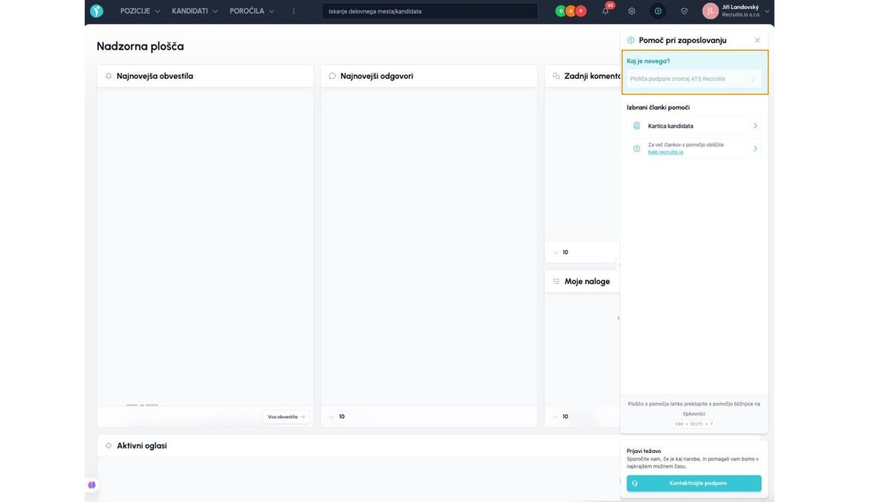
Task: Click the green counter circle showing 0
Action: point(560,11)
